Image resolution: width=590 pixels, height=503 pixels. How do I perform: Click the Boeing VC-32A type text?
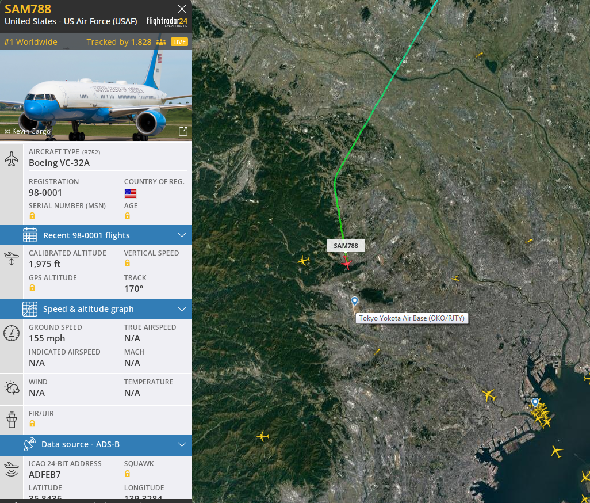coord(59,163)
